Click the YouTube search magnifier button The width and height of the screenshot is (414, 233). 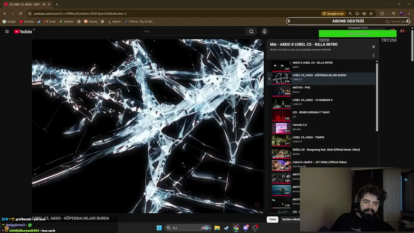click(x=251, y=31)
